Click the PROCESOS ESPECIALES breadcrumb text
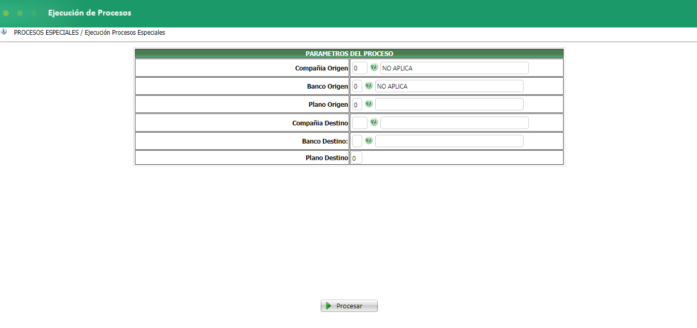This screenshot has height=328, width=697. click(x=46, y=33)
